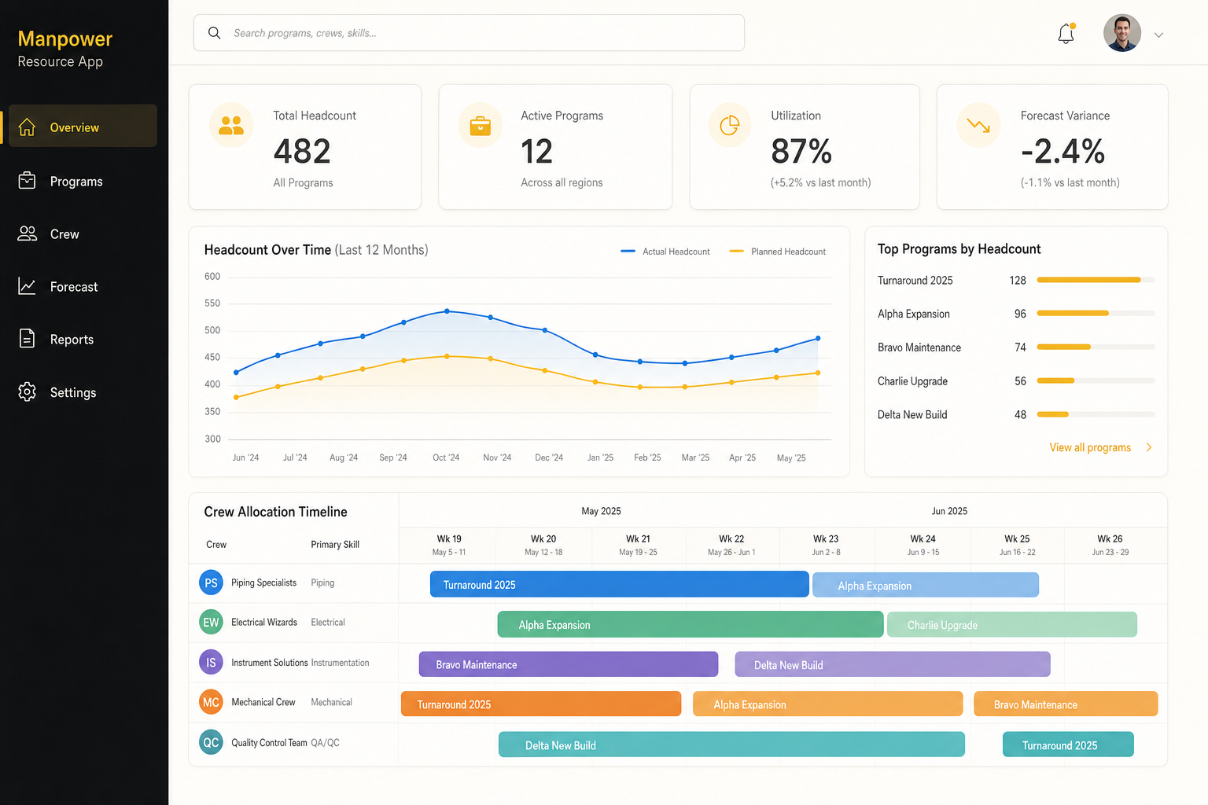Select the Charlie Upgrade timeline bar

point(1012,624)
